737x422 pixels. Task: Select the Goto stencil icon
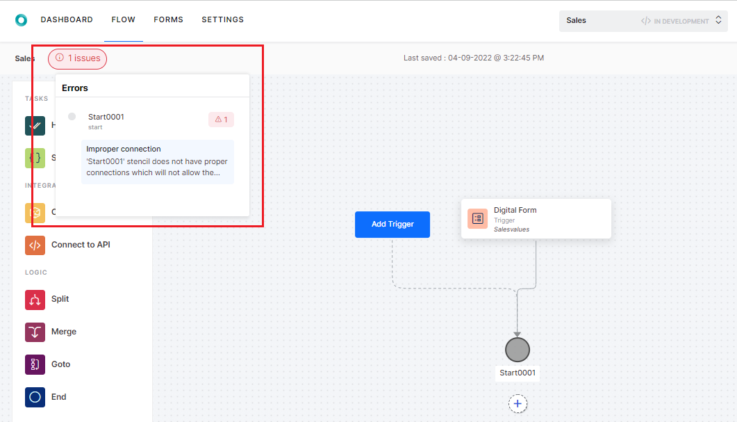click(x=35, y=364)
